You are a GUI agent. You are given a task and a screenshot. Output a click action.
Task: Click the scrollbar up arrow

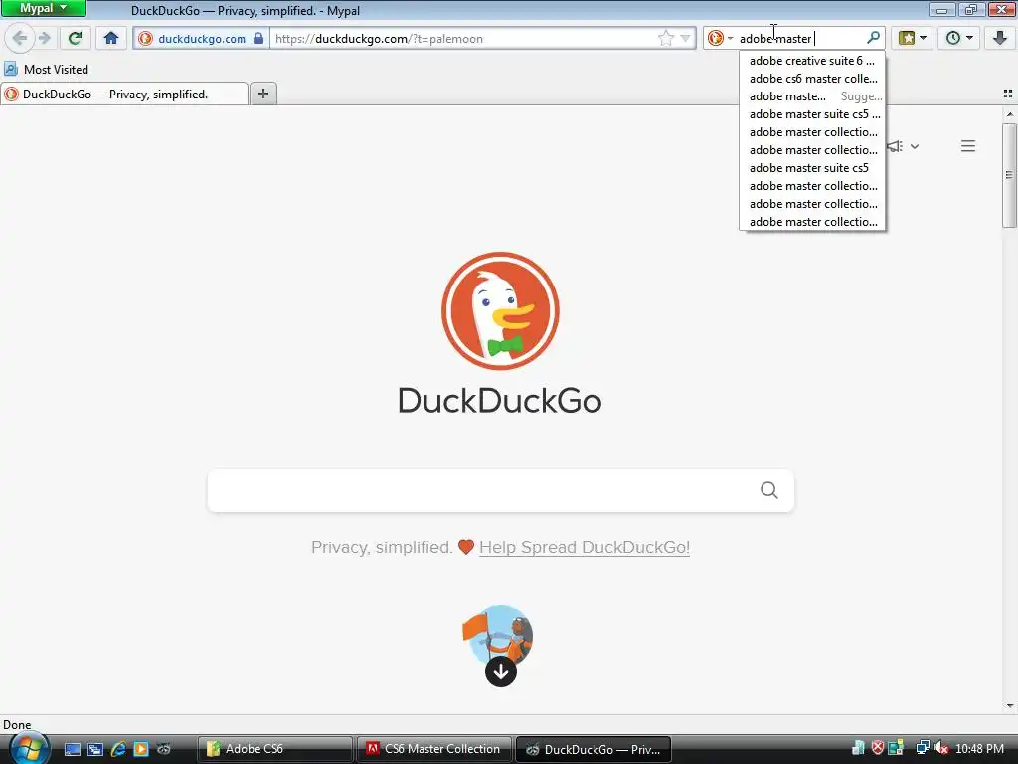click(1010, 114)
